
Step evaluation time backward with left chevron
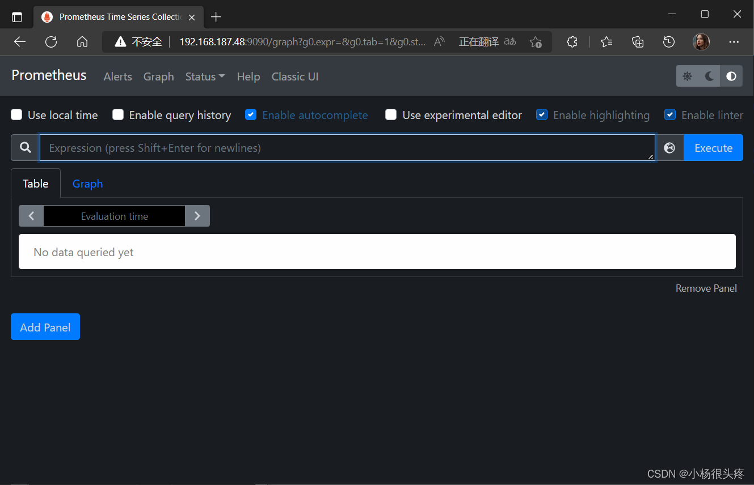[31, 216]
